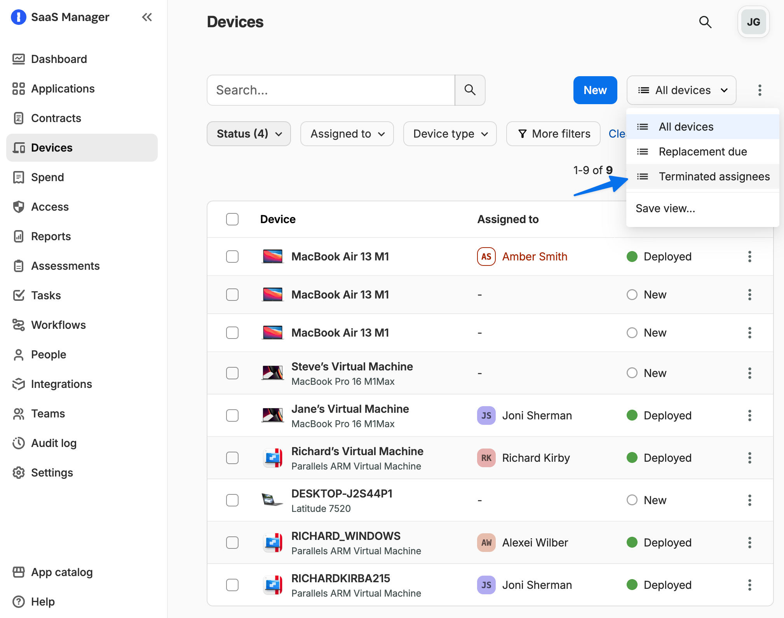Click the global search magnifier in header

[705, 22]
